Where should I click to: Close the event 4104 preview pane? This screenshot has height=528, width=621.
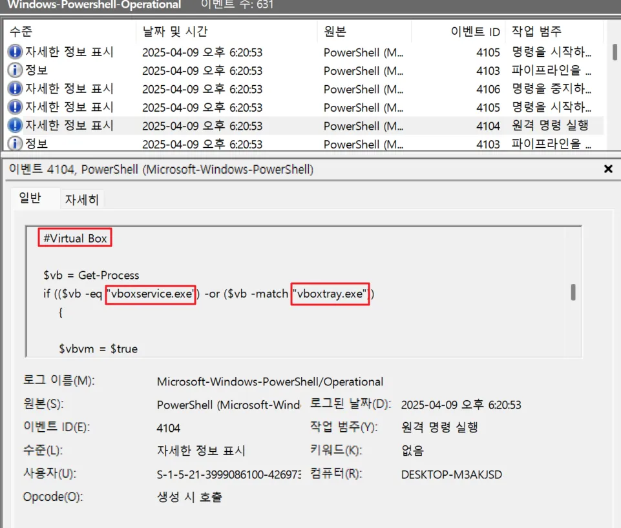608,169
